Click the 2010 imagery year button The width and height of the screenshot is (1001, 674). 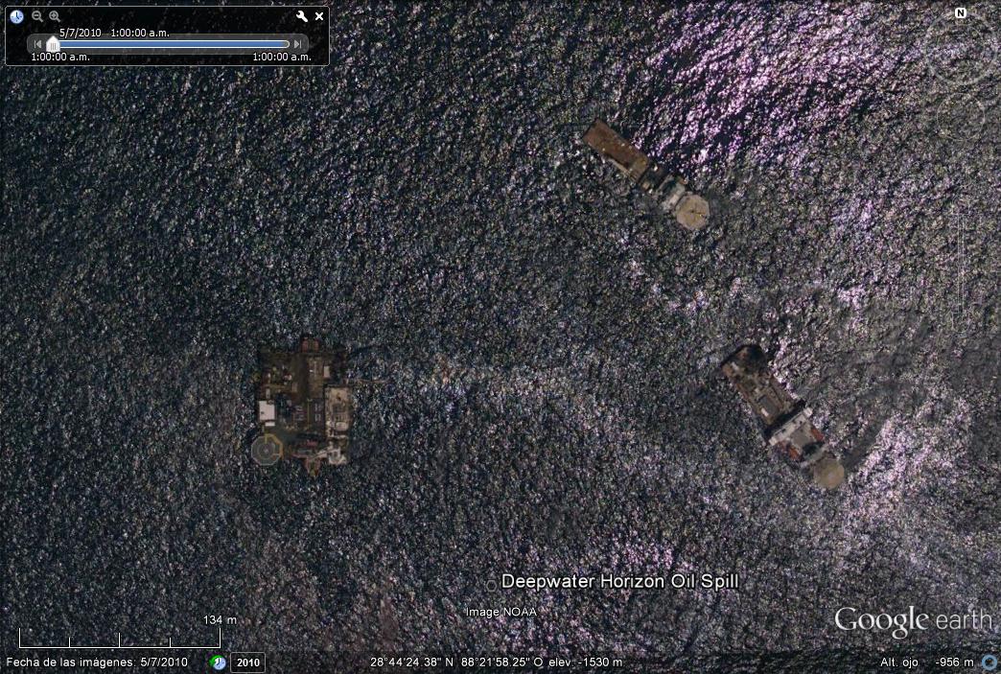[248, 662]
